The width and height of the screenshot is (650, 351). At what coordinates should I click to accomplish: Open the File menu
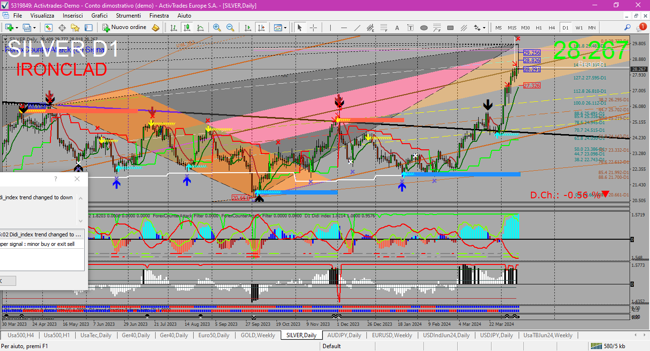pyautogui.click(x=18, y=16)
